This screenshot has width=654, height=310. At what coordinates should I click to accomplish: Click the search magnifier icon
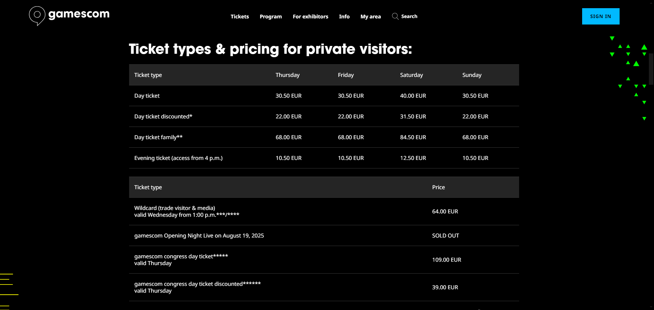[395, 16]
